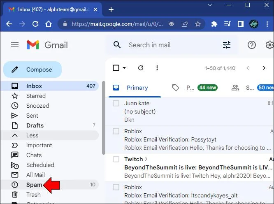The image size is (274, 204).
Task: Open the media control playlist icon
Action: (228, 24)
